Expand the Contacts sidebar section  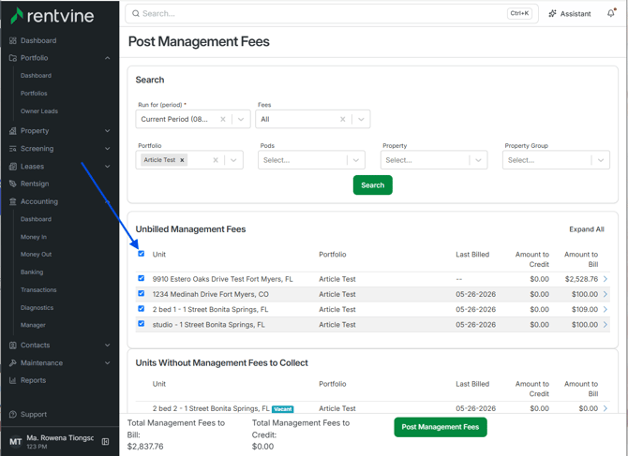click(108, 346)
